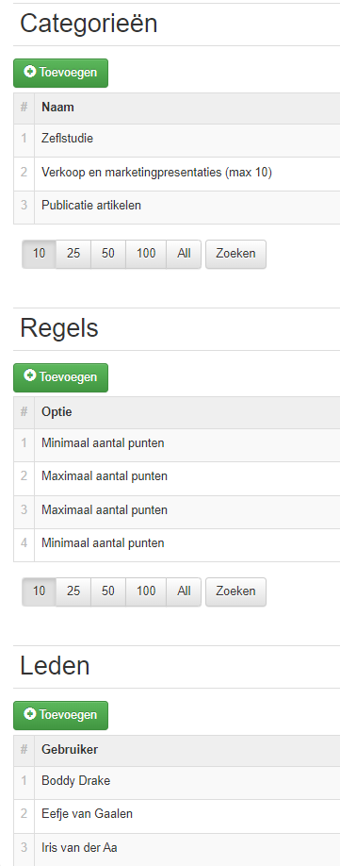Viewport: 340px width, 866px height.
Task: Show All rows in Categorieën table
Action: click(184, 254)
